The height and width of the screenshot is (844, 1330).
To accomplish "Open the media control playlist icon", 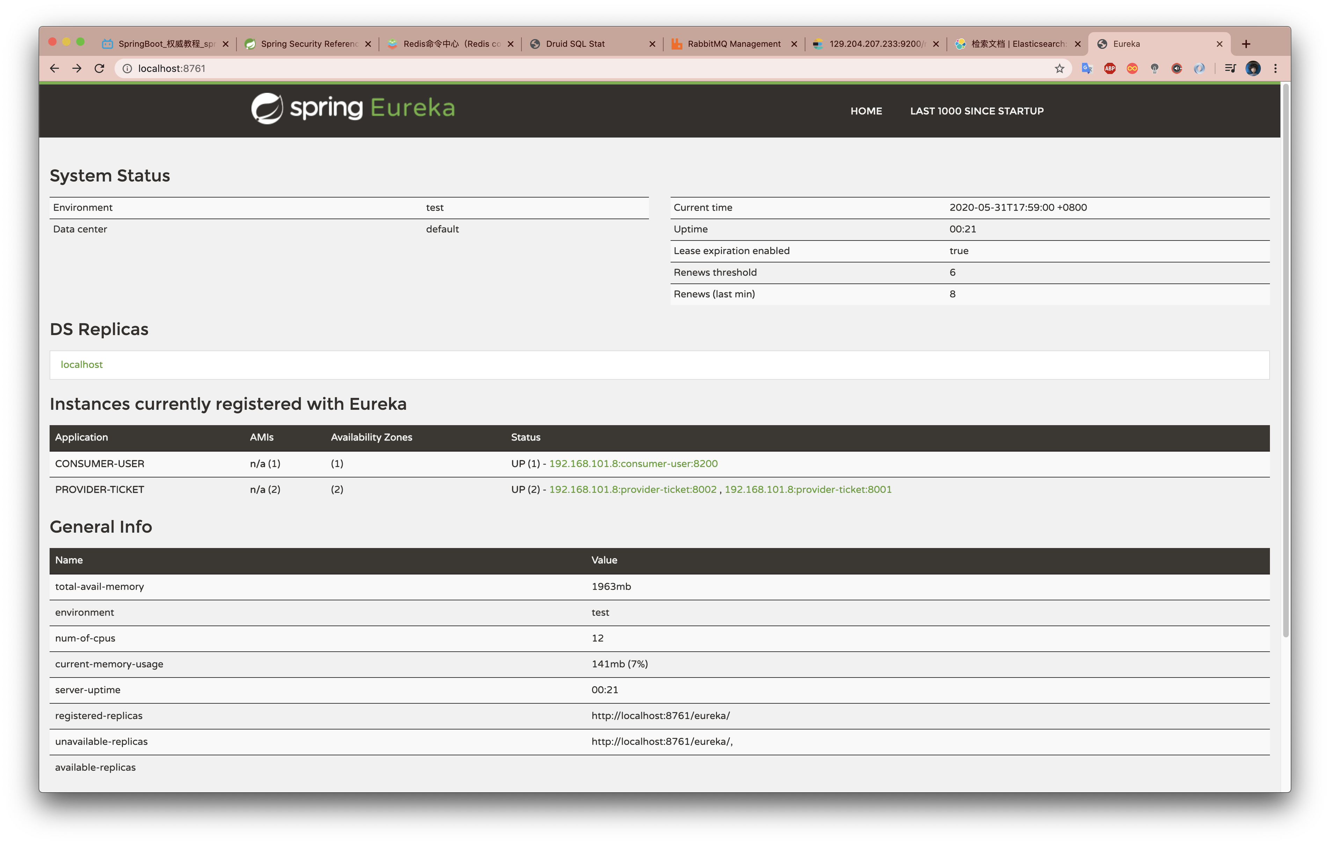I will coord(1230,68).
